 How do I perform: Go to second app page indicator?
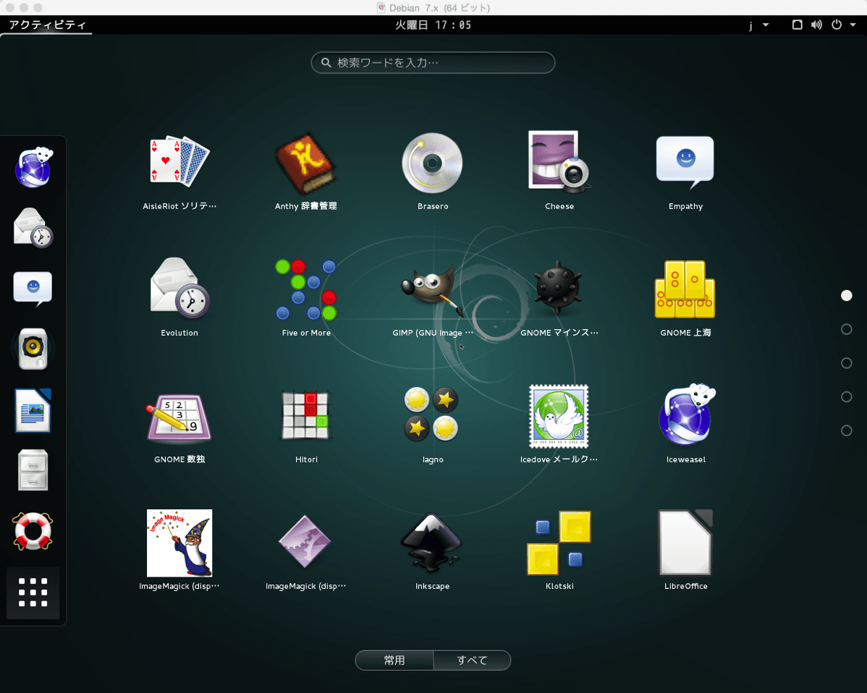pos(847,329)
